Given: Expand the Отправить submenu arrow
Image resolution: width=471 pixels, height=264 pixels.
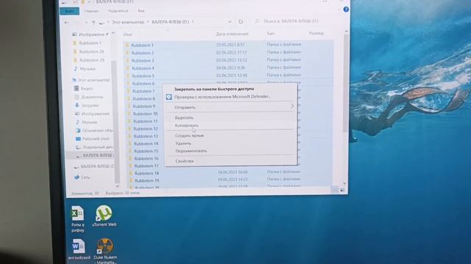Looking at the screenshot, I should [x=292, y=106].
